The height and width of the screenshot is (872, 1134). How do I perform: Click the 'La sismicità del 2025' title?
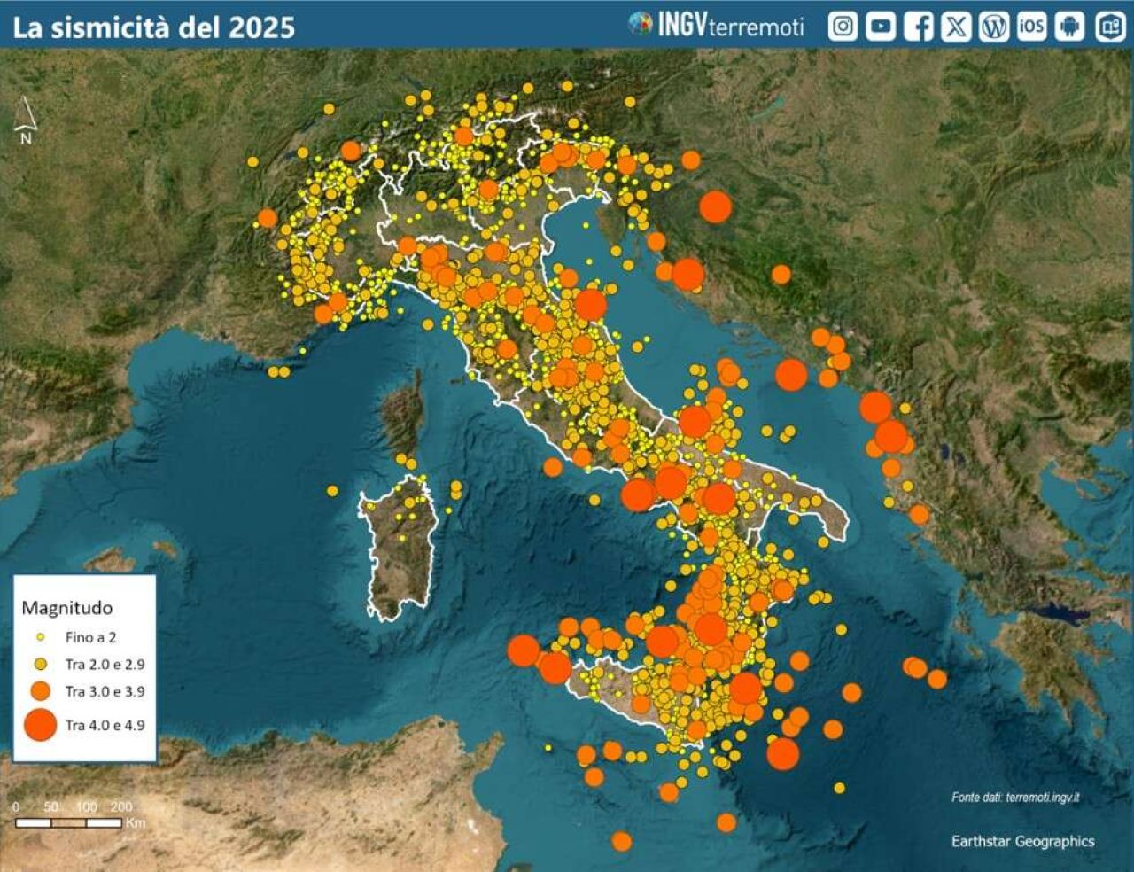(x=153, y=27)
